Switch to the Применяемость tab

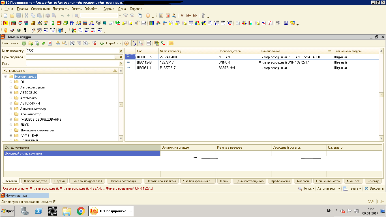[x=328, y=181]
